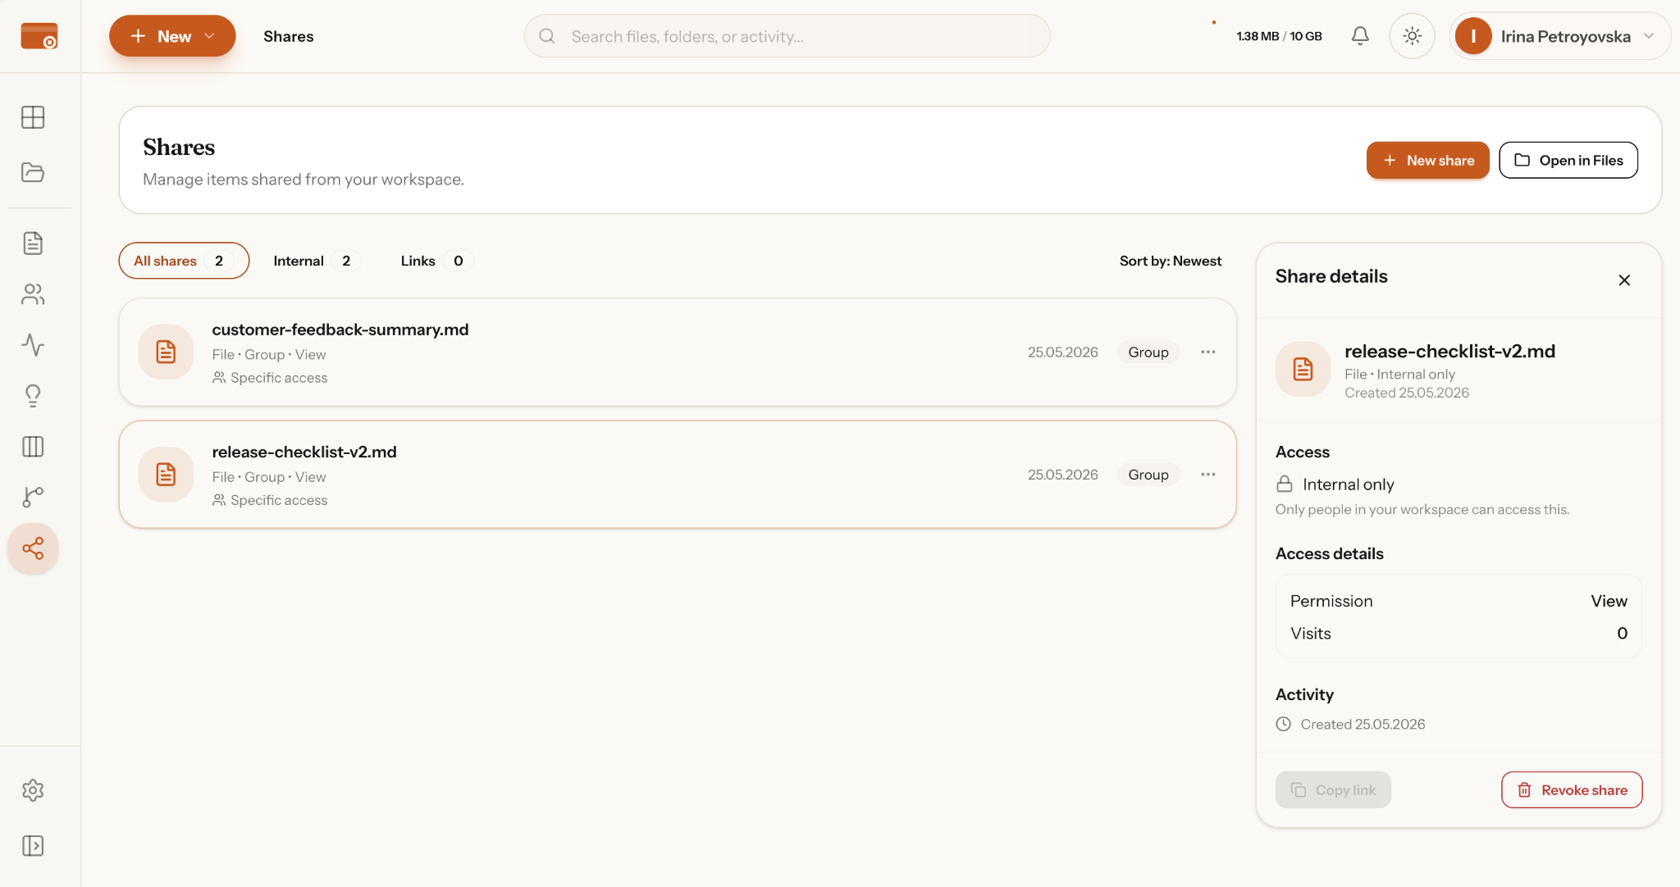Open the people/team icon in sidebar
Viewport: 1680px width, 887px height.
[33, 294]
